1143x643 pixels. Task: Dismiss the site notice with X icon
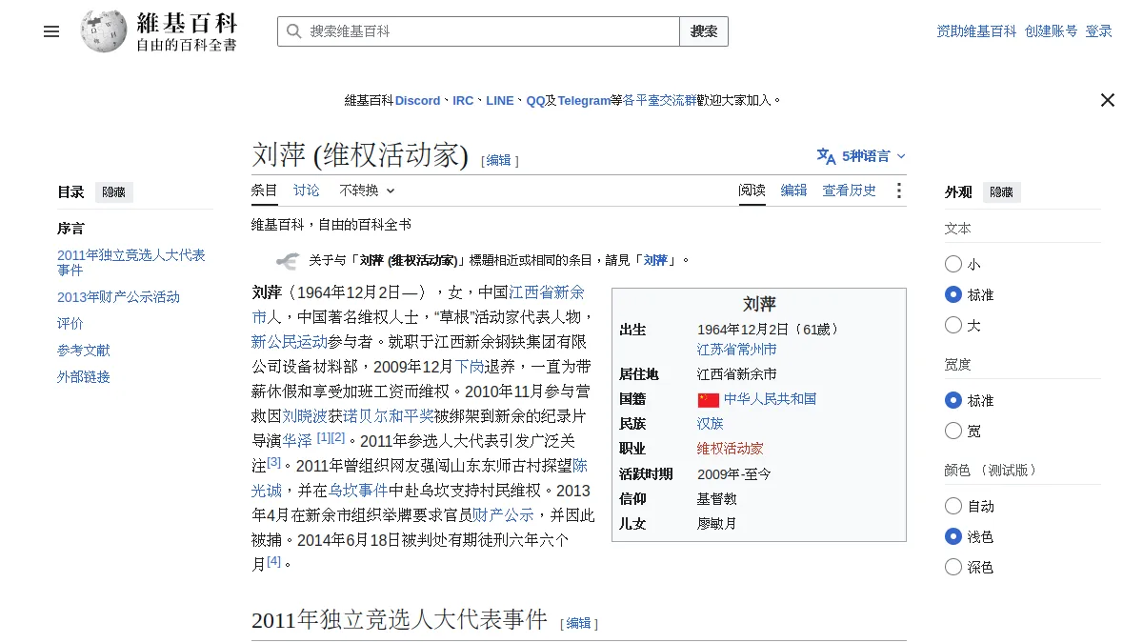click(x=1108, y=100)
